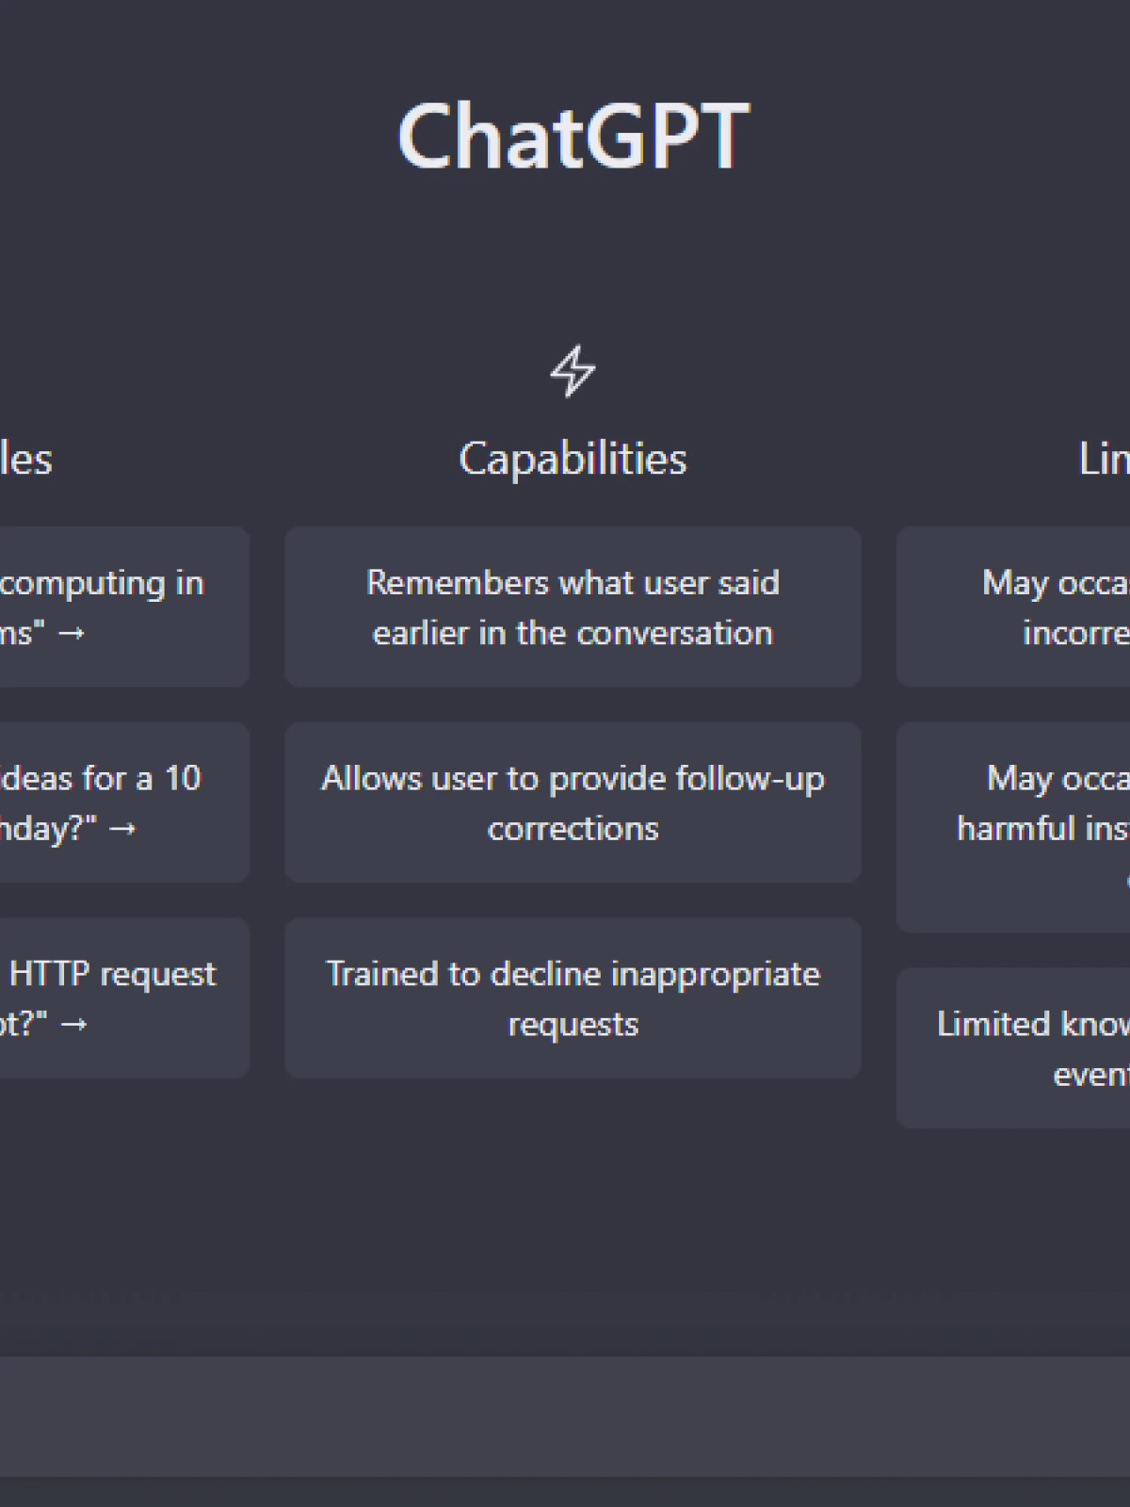Image resolution: width=1130 pixels, height=1507 pixels.
Task: Choose the 'ideas for a 10' example prompt
Action: pos(124,802)
